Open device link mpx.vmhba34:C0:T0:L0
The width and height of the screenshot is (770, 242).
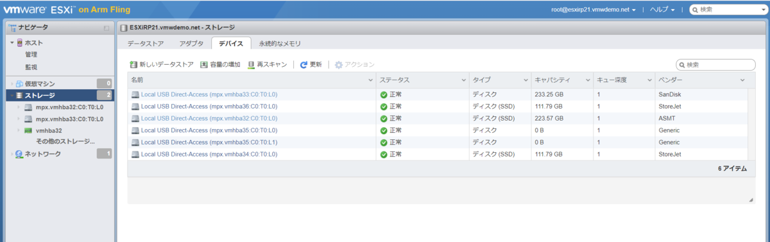click(209, 154)
